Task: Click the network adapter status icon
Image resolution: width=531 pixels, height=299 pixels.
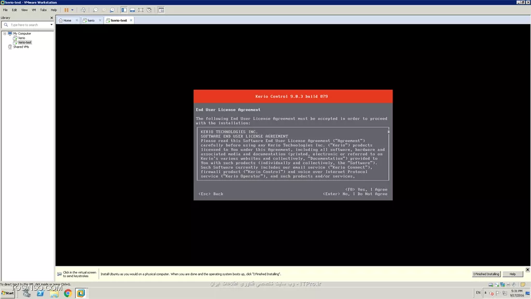Action: pyautogui.click(x=502, y=284)
